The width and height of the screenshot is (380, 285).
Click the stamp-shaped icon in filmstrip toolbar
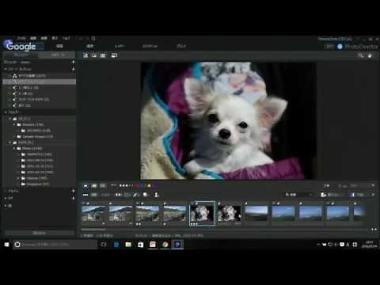tap(156, 195)
